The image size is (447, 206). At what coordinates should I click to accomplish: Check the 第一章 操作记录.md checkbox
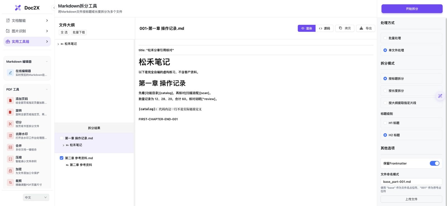(x=61, y=138)
